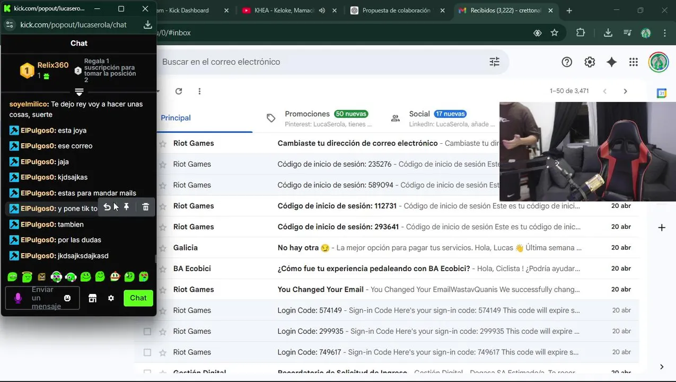Refresh the Gmail inbox
The image size is (676, 382).
click(x=179, y=91)
